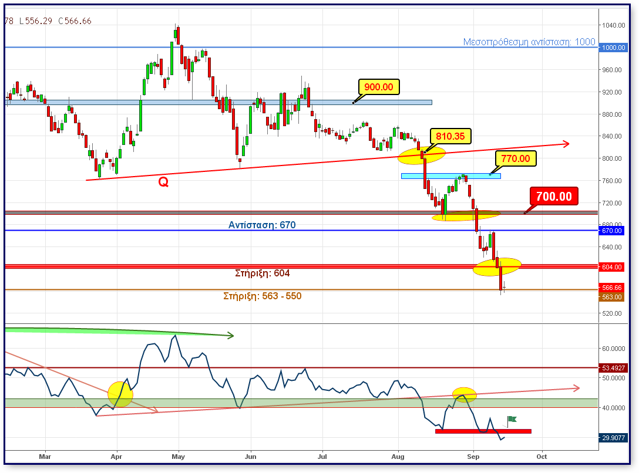Click the 880.00 price axis label

point(612,114)
